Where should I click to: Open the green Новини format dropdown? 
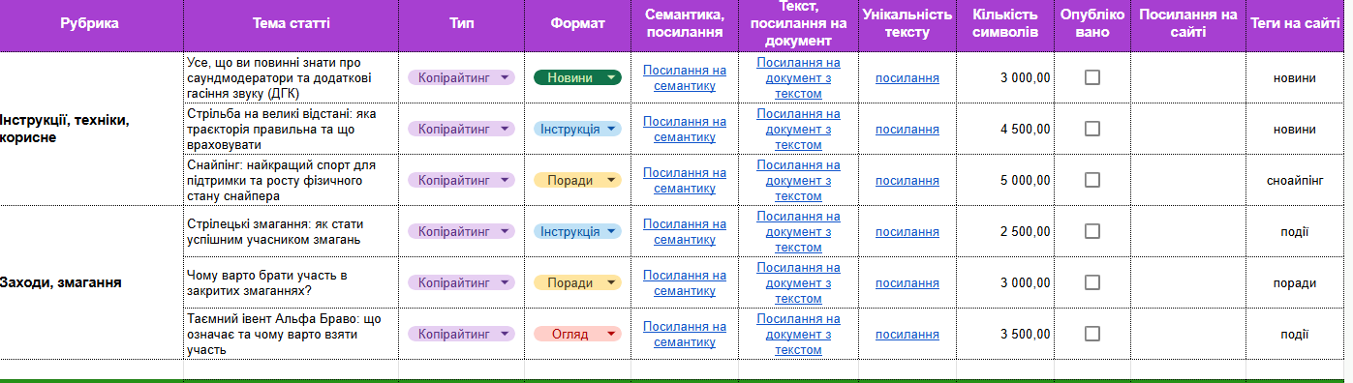(x=577, y=77)
